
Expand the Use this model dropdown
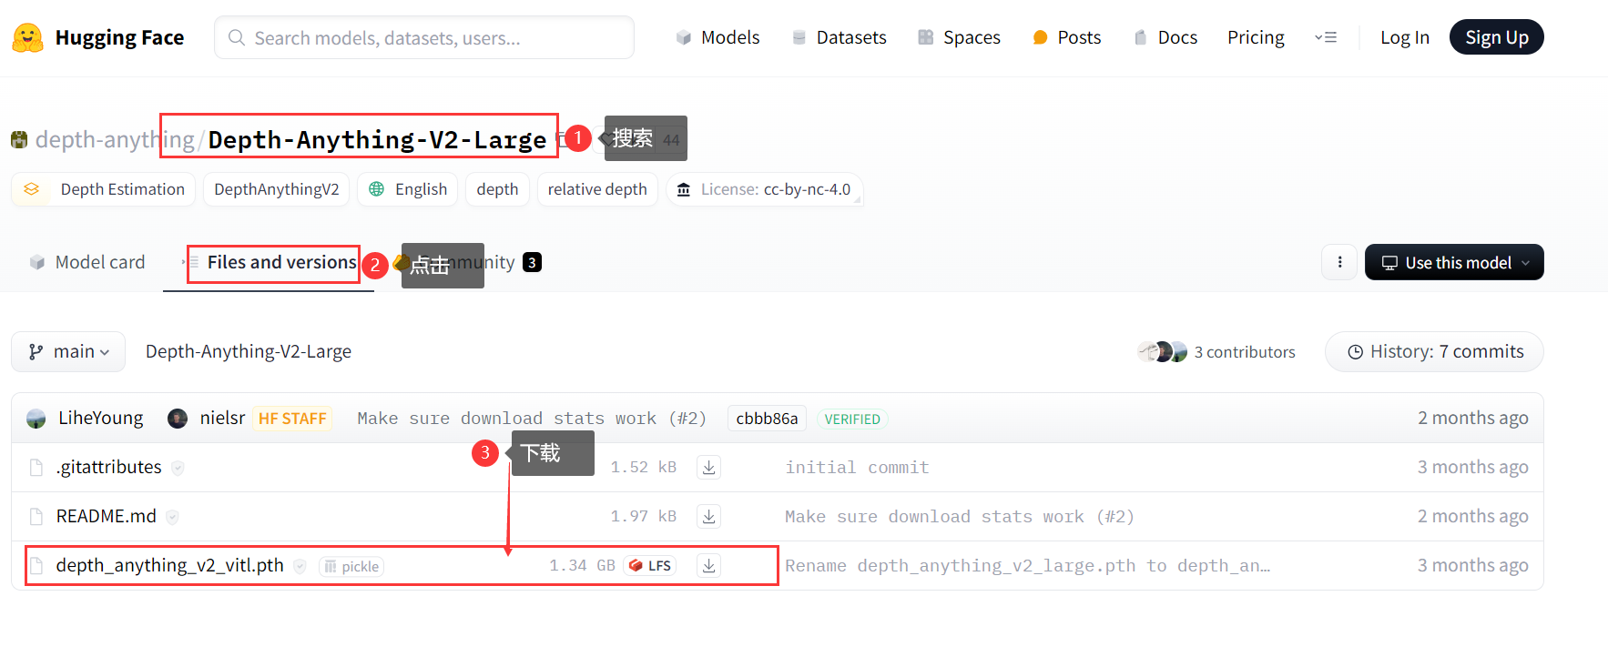tap(1454, 262)
